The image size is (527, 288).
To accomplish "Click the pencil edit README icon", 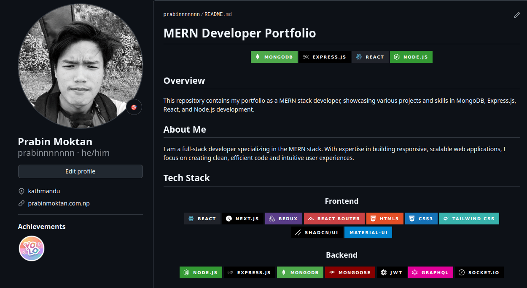I will click(516, 15).
